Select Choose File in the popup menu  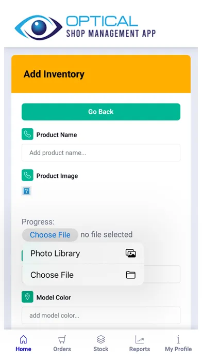click(83, 275)
